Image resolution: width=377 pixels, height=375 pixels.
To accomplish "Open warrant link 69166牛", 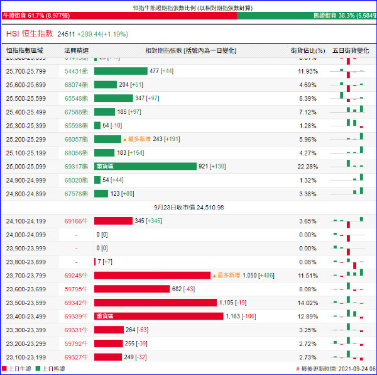I will pos(76,221).
